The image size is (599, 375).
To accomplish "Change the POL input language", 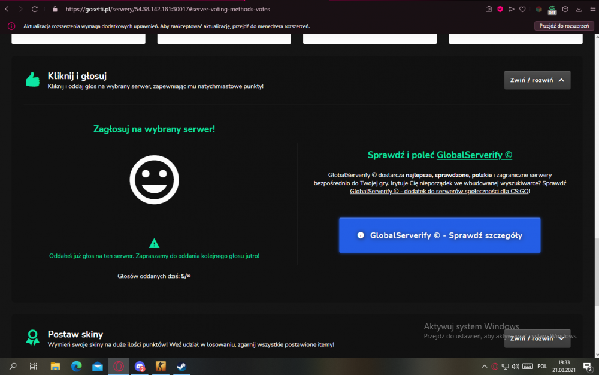I will point(542,366).
